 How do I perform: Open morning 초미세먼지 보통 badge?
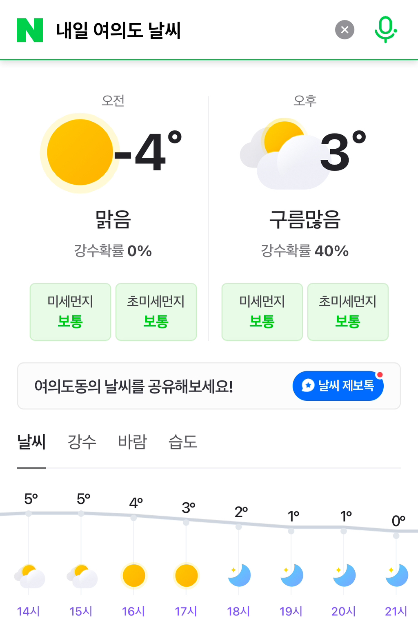tap(156, 312)
